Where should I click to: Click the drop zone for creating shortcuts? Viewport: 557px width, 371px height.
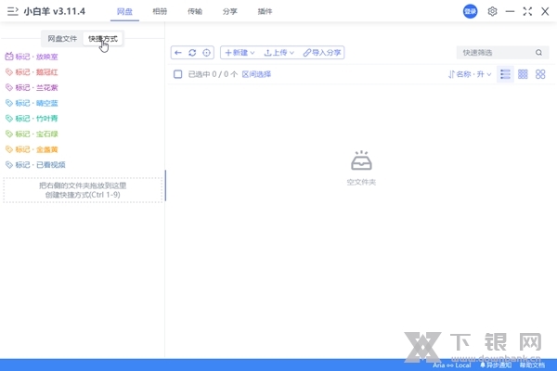click(83, 190)
